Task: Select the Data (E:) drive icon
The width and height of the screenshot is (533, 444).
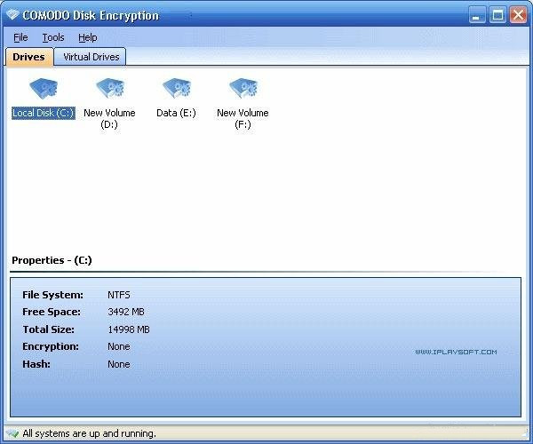Action: [x=177, y=88]
